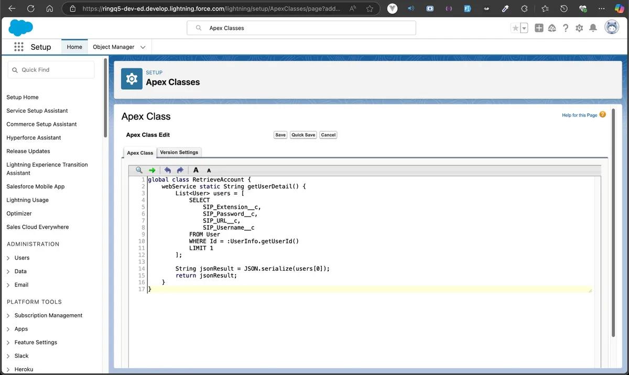Reload the browser page
The width and height of the screenshot is (629, 375).
pyautogui.click(x=31, y=8)
